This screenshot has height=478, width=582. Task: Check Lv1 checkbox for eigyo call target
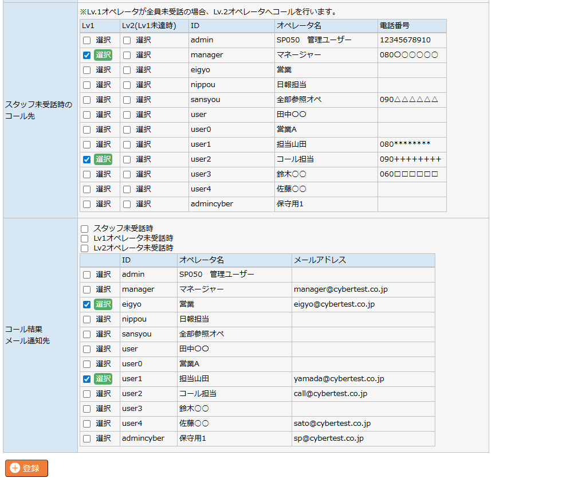87,70
